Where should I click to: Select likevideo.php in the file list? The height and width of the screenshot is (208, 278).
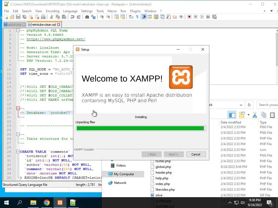click(x=165, y=189)
